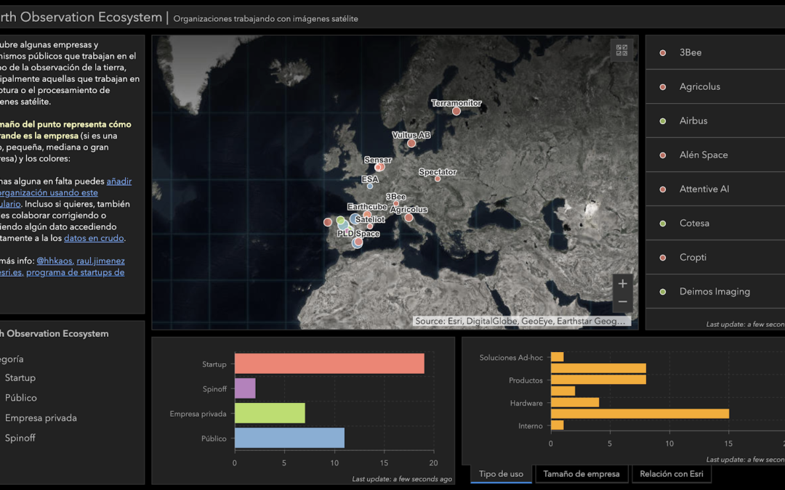Select the Earthcube map point

367,216
